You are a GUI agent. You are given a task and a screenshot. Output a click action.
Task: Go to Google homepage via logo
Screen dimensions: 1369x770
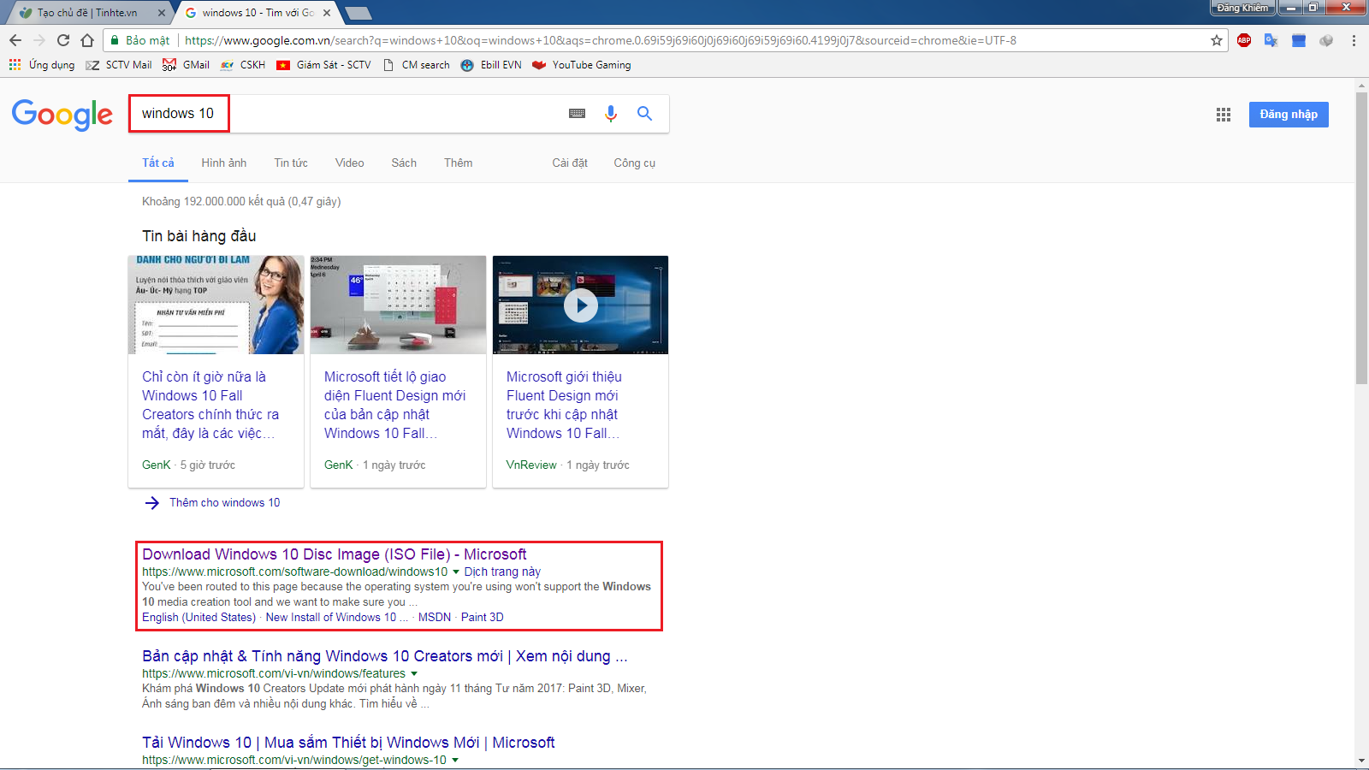[x=62, y=115]
